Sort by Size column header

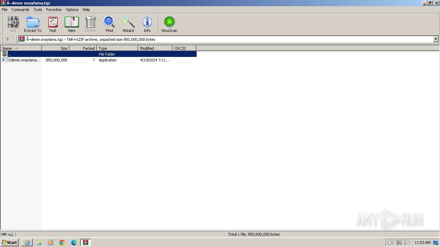click(x=55, y=48)
